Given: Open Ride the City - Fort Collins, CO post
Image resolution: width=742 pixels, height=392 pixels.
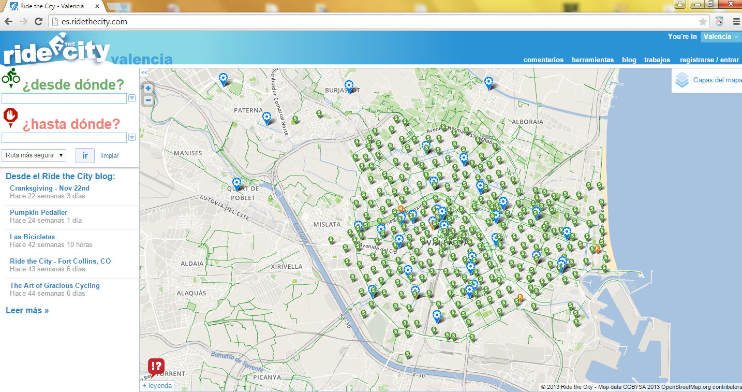Looking at the screenshot, I should click(x=61, y=261).
